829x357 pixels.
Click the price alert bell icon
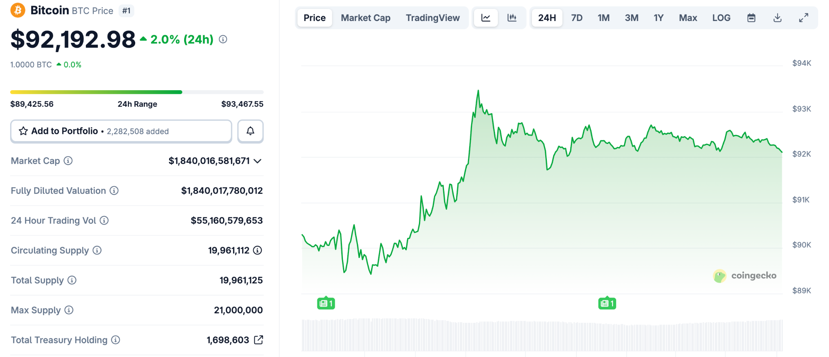251,131
